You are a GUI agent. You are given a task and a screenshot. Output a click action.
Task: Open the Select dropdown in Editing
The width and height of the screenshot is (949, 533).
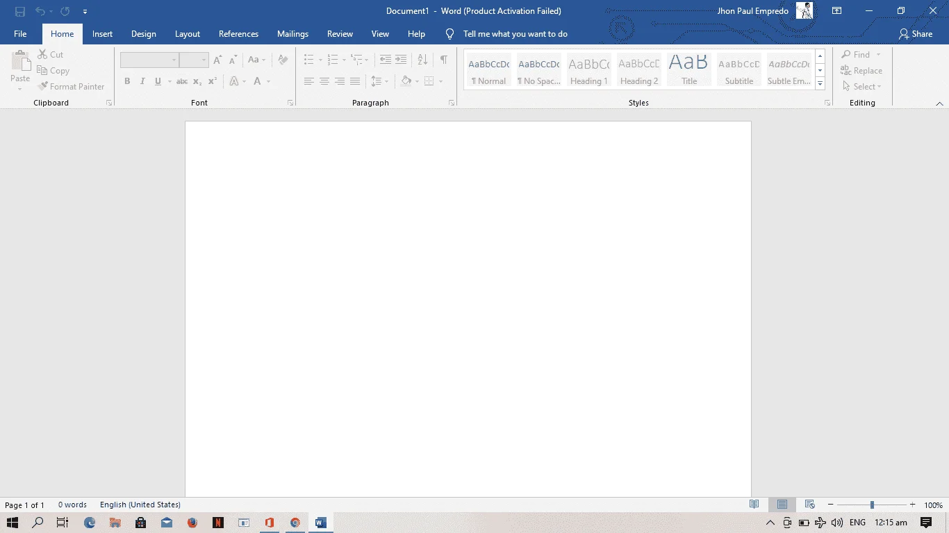[862, 87]
